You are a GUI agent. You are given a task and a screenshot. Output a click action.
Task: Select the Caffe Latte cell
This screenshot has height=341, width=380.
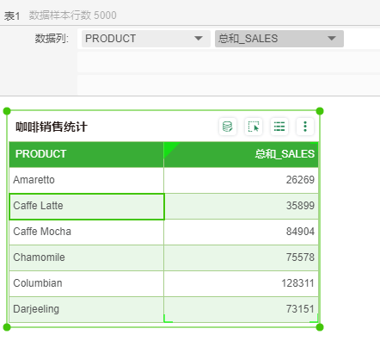[x=87, y=207]
